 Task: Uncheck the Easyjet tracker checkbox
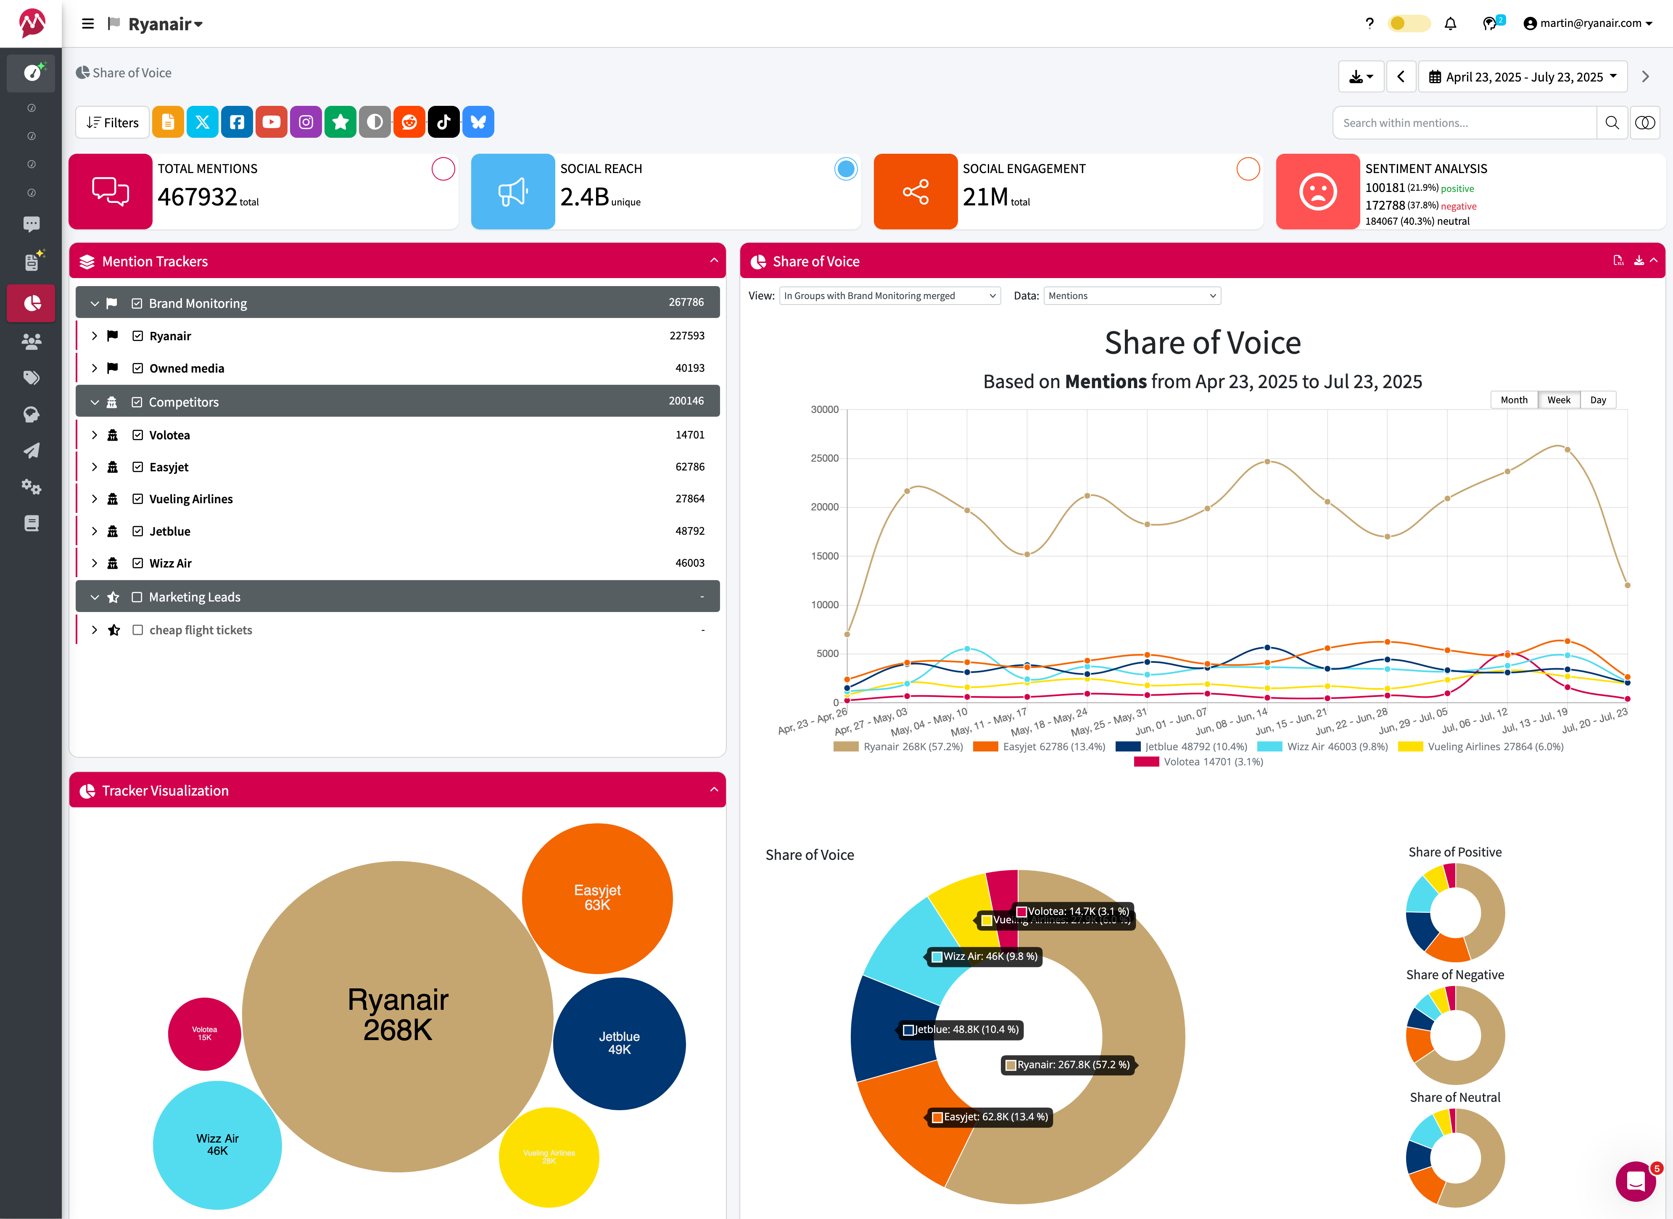[x=137, y=467]
